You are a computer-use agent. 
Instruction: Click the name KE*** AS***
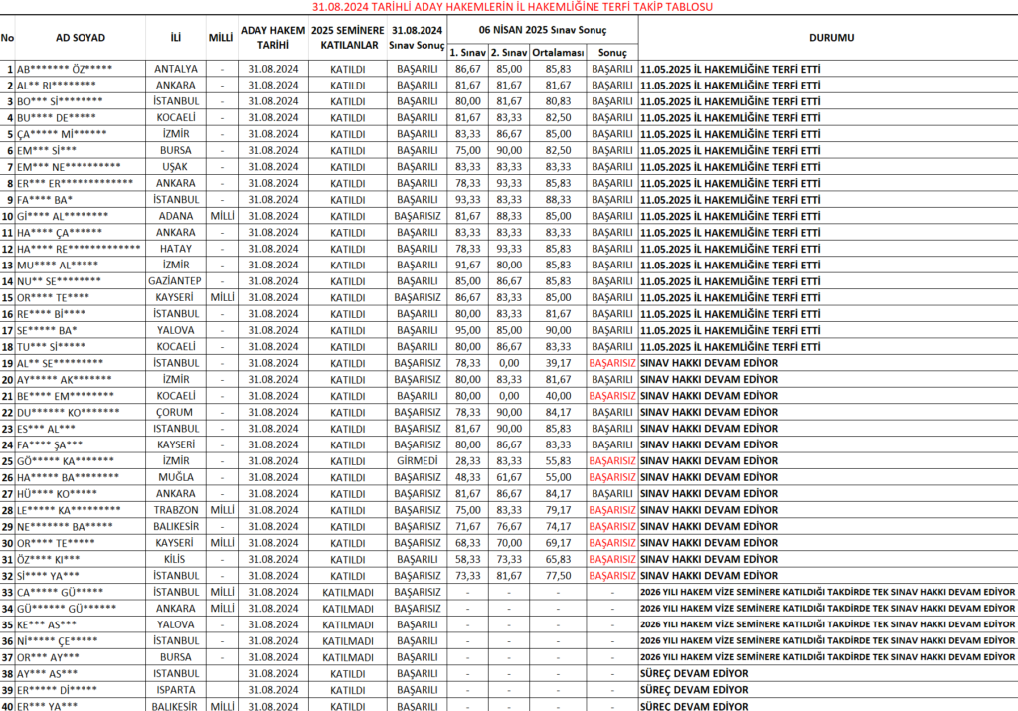point(47,624)
